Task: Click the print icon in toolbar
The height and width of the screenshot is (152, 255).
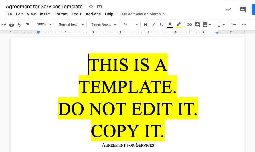Action: (11, 25)
